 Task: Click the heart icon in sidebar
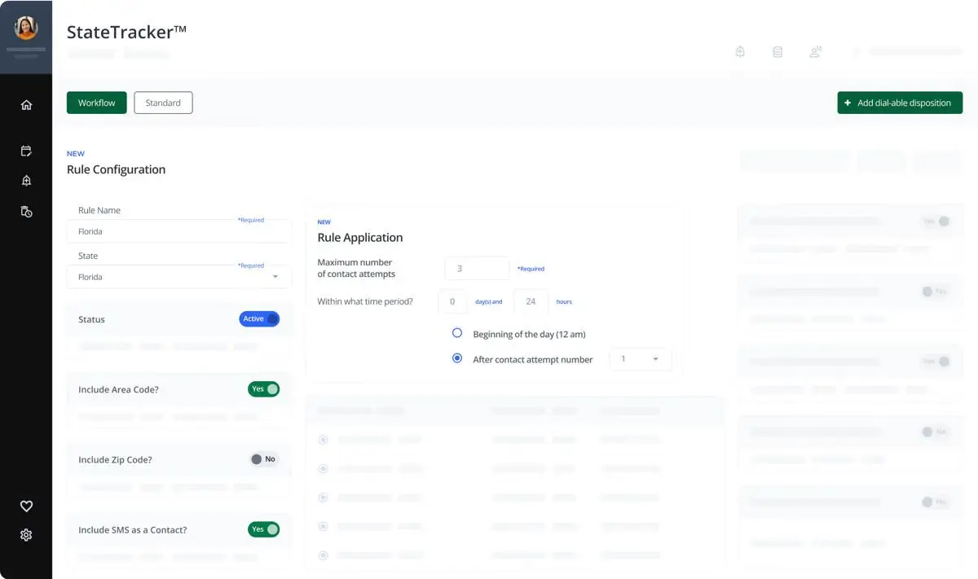click(x=26, y=506)
